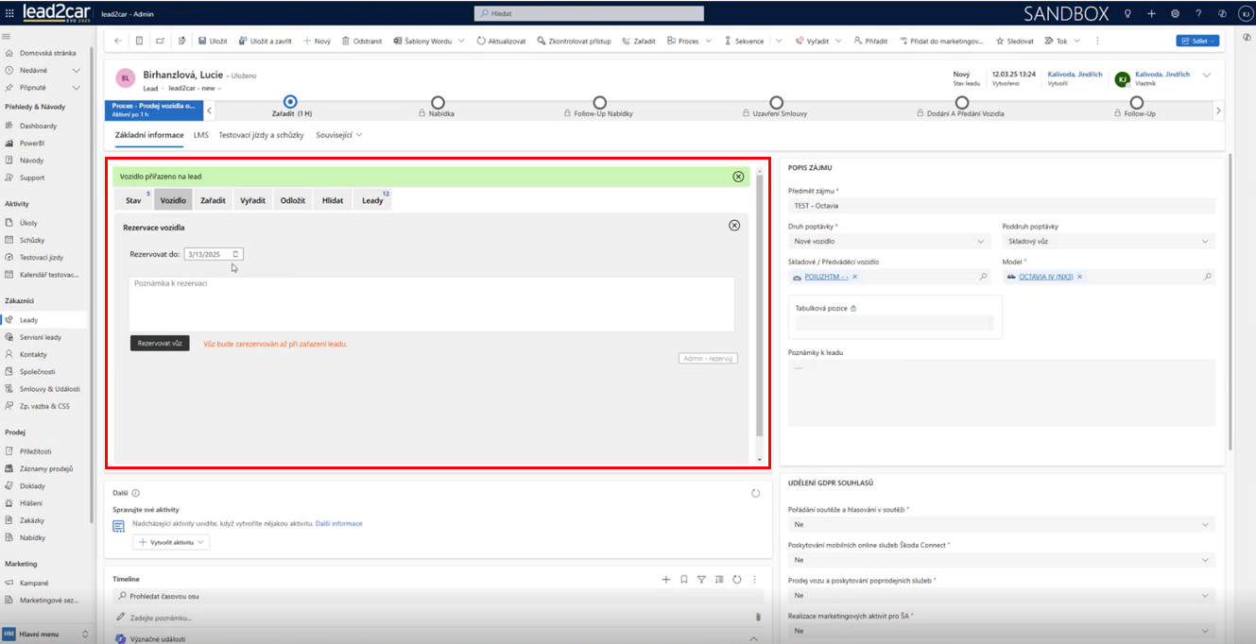This screenshot has height=644, width=1256.
Task: Close the Rezervace vozidla panel
Action: coord(734,226)
